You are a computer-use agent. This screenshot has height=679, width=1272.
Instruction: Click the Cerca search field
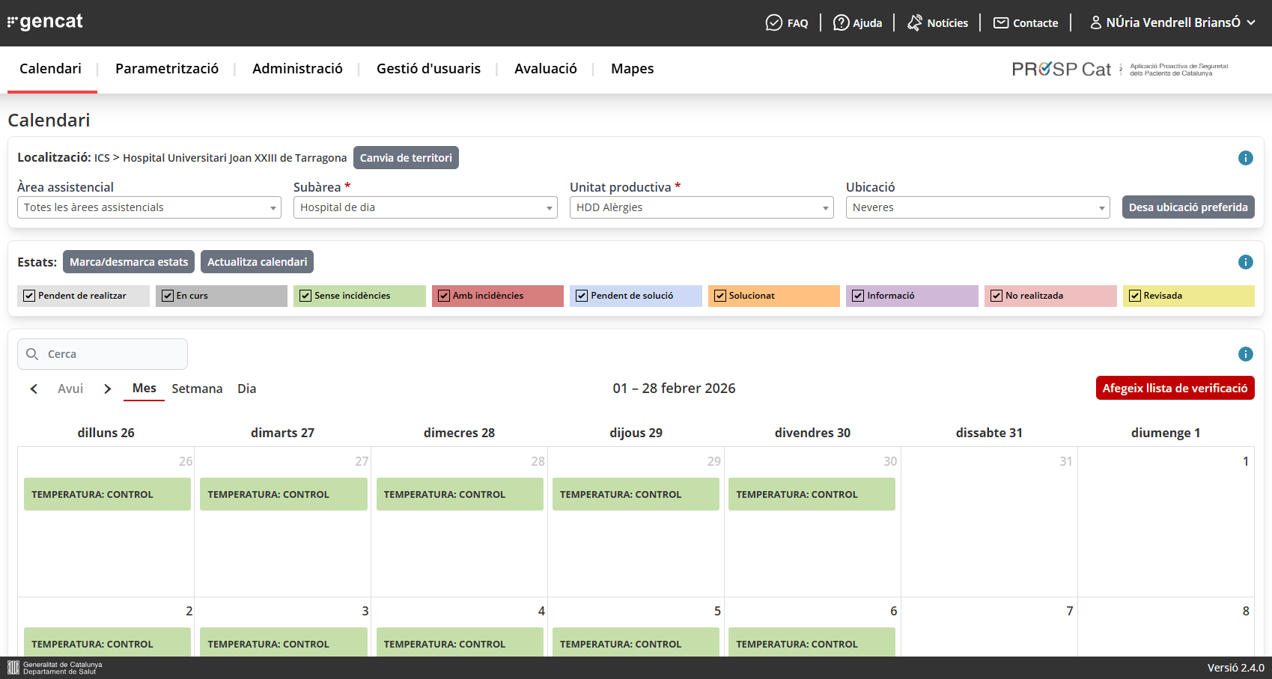(103, 354)
